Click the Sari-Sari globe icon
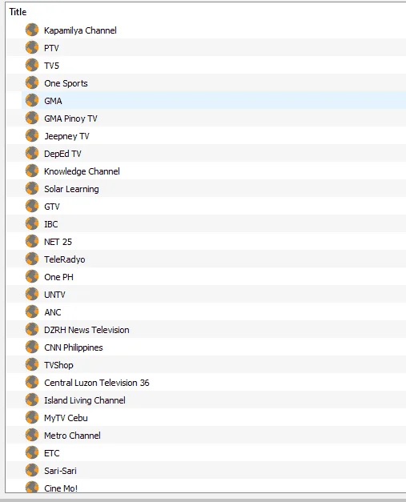Screen dimensions: 406x502 tap(32, 470)
